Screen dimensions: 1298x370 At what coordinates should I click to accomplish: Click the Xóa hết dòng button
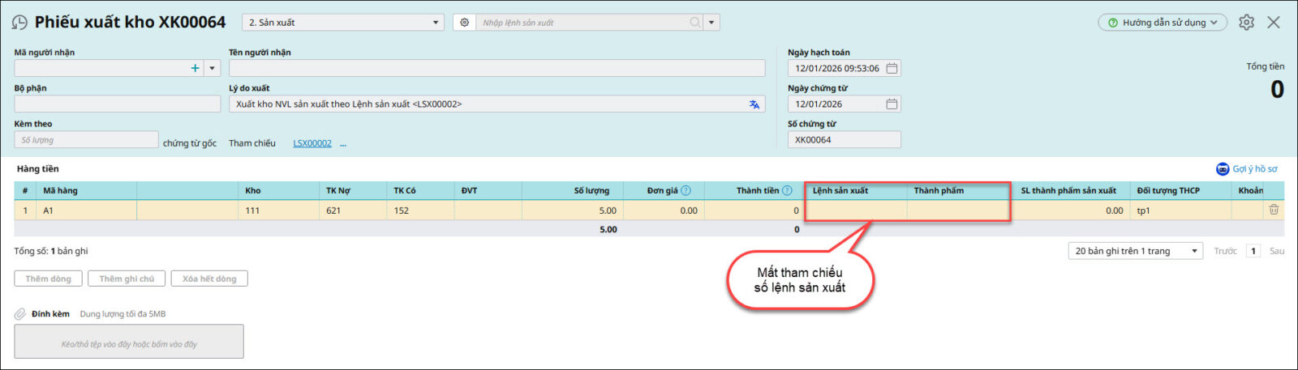point(209,279)
